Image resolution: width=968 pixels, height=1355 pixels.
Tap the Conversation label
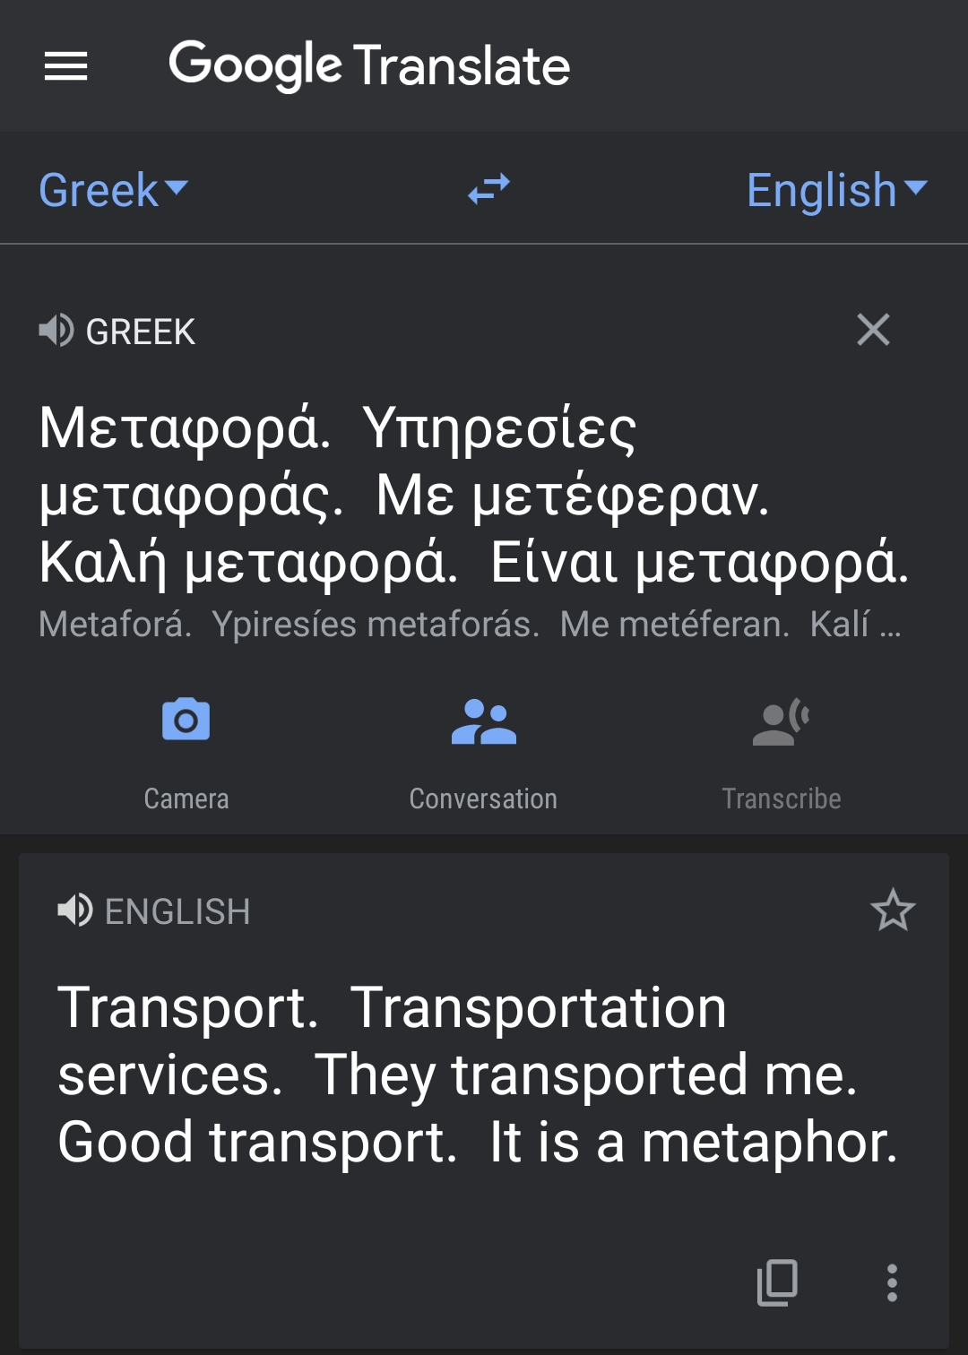[483, 798]
